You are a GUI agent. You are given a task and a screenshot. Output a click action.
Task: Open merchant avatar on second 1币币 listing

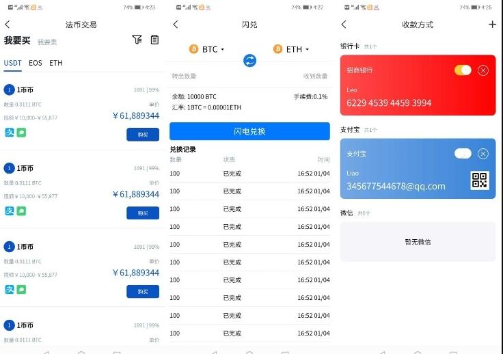click(x=10, y=168)
